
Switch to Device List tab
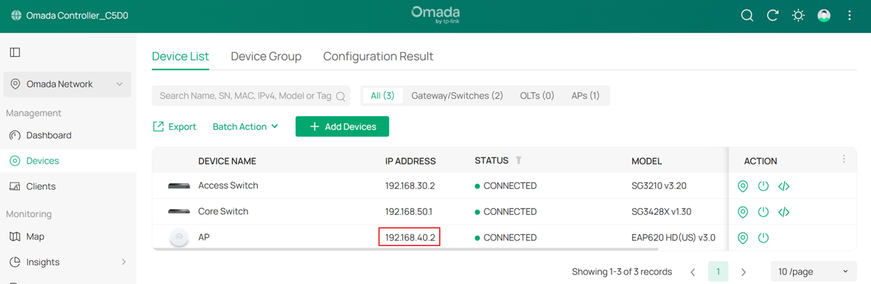click(x=180, y=57)
